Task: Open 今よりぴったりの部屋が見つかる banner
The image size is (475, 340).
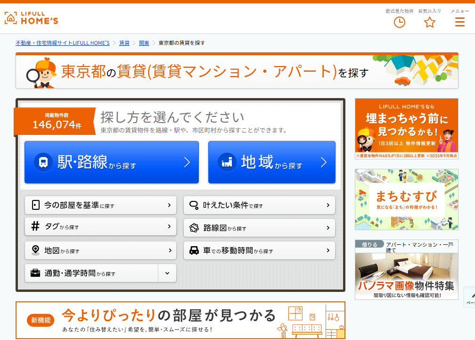Action: tap(180, 320)
